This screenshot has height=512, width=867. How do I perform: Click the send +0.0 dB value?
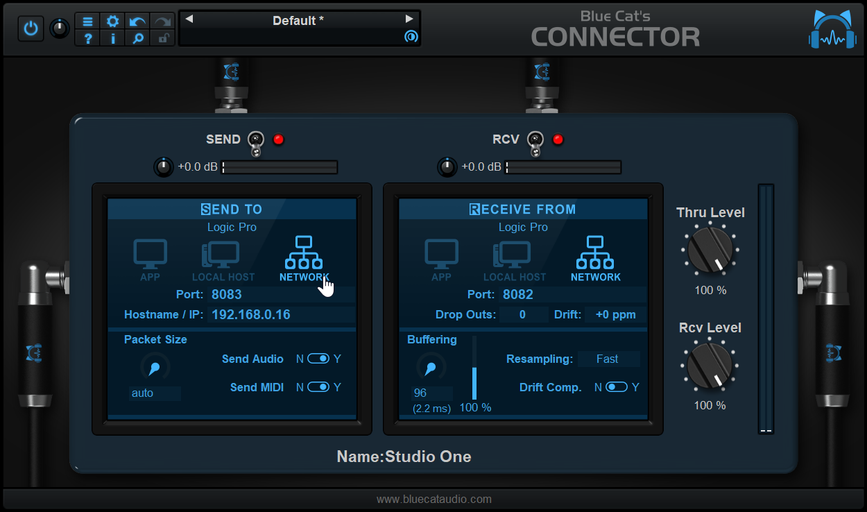coord(198,167)
